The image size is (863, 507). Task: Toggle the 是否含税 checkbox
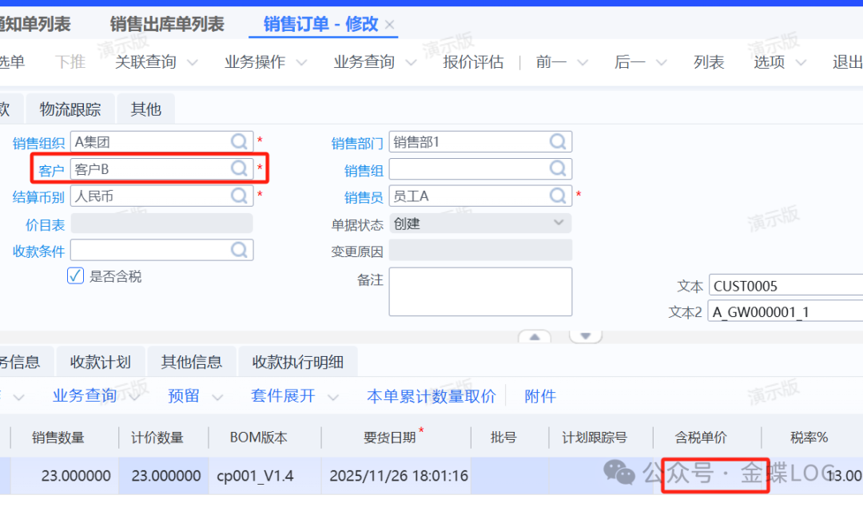point(75,276)
